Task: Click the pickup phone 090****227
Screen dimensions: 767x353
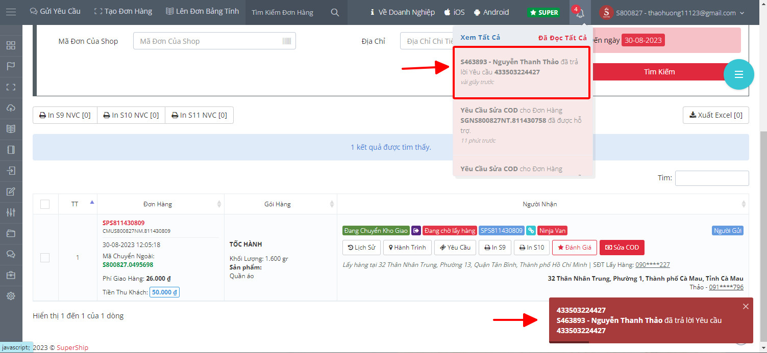Action: coord(652,265)
